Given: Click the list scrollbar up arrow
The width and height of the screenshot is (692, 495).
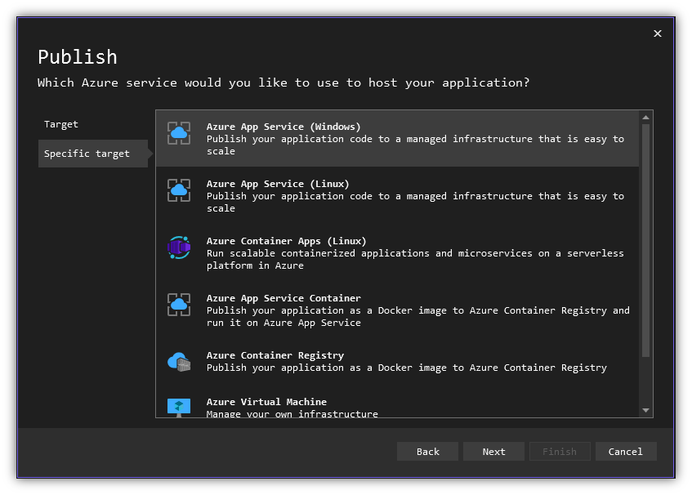Looking at the screenshot, I should 645,118.
